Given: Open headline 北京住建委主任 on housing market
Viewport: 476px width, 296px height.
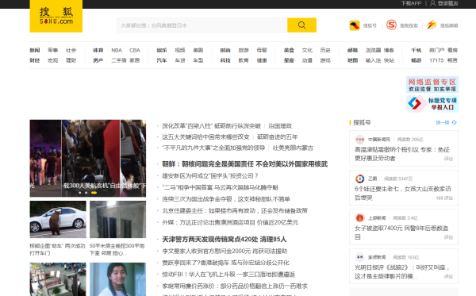Looking at the screenshot, I should coord(235,210).
